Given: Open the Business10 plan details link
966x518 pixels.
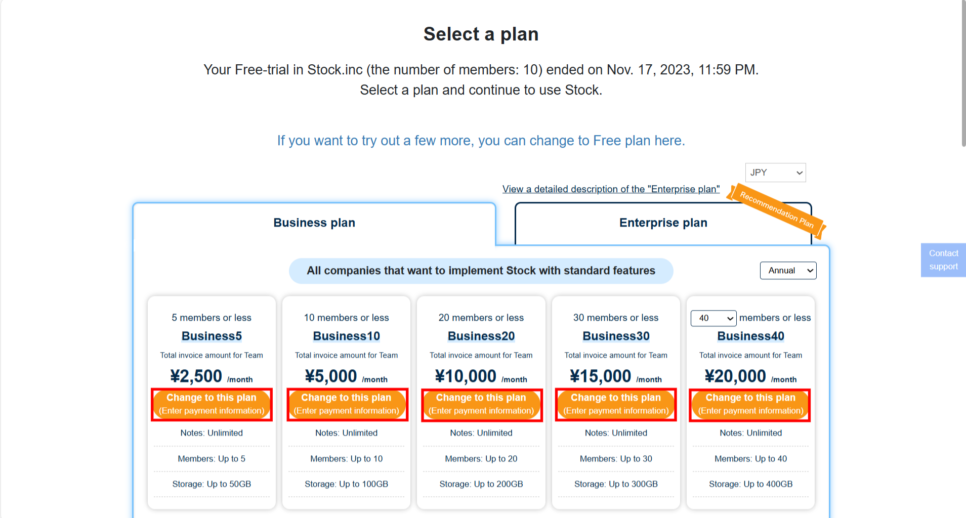Looking at the screenshot, I should [347, 336].
